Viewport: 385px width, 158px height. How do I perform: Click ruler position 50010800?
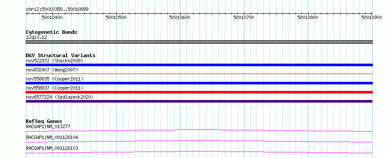308,17
